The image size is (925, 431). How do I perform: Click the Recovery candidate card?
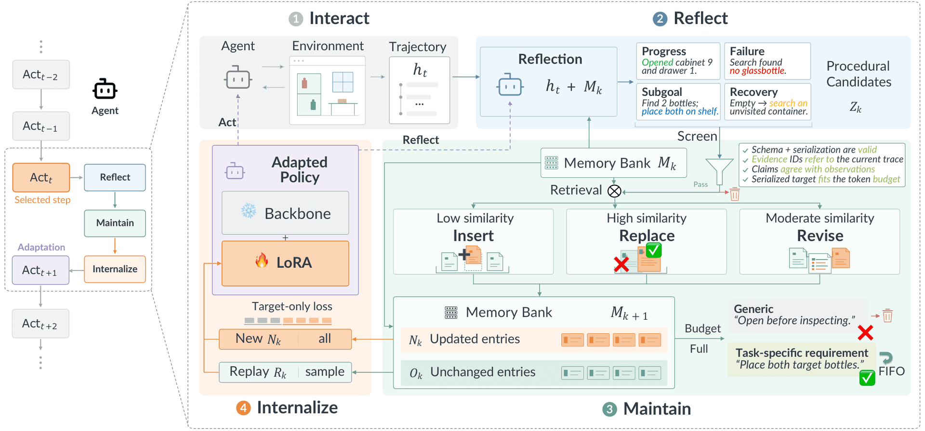(x=767, y=102)
